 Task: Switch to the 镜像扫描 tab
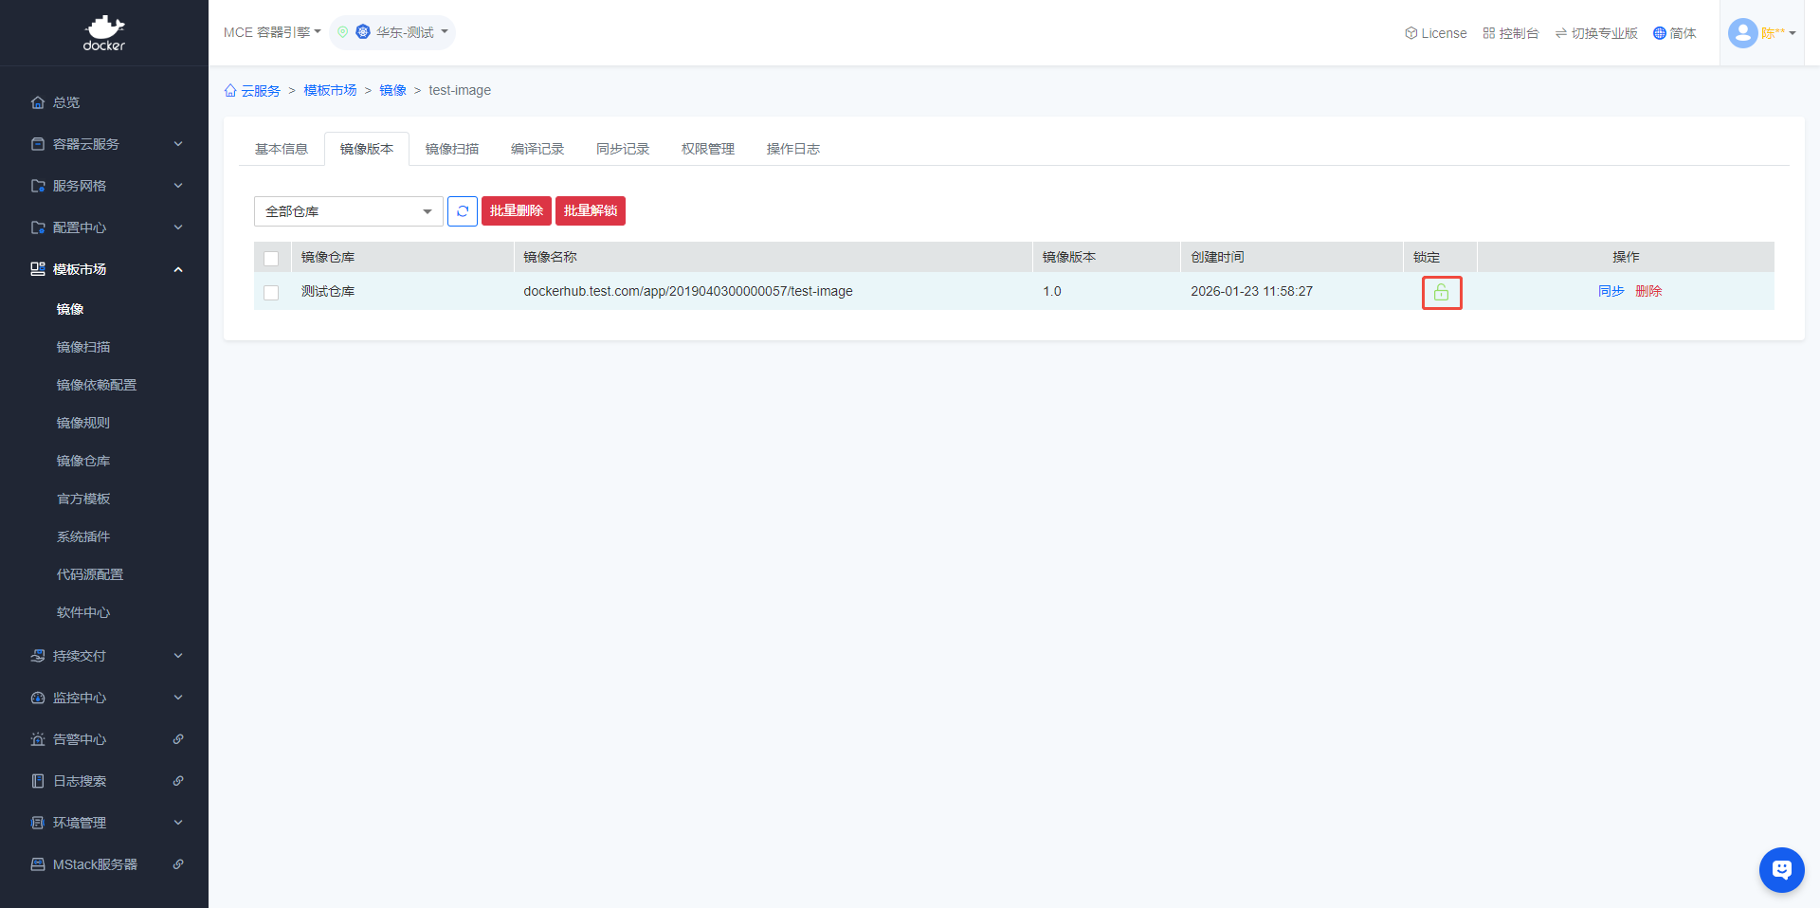point(452,149)
